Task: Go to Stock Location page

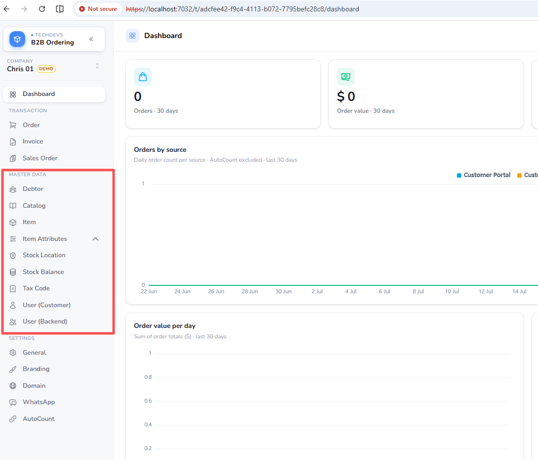Action: [54, 255]
